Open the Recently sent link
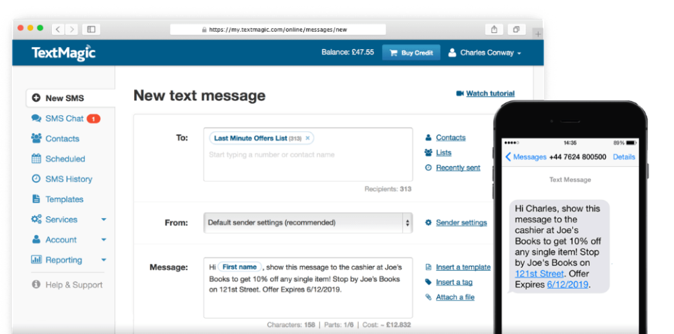This screenshot has width=674, height=334. [458, 168]
